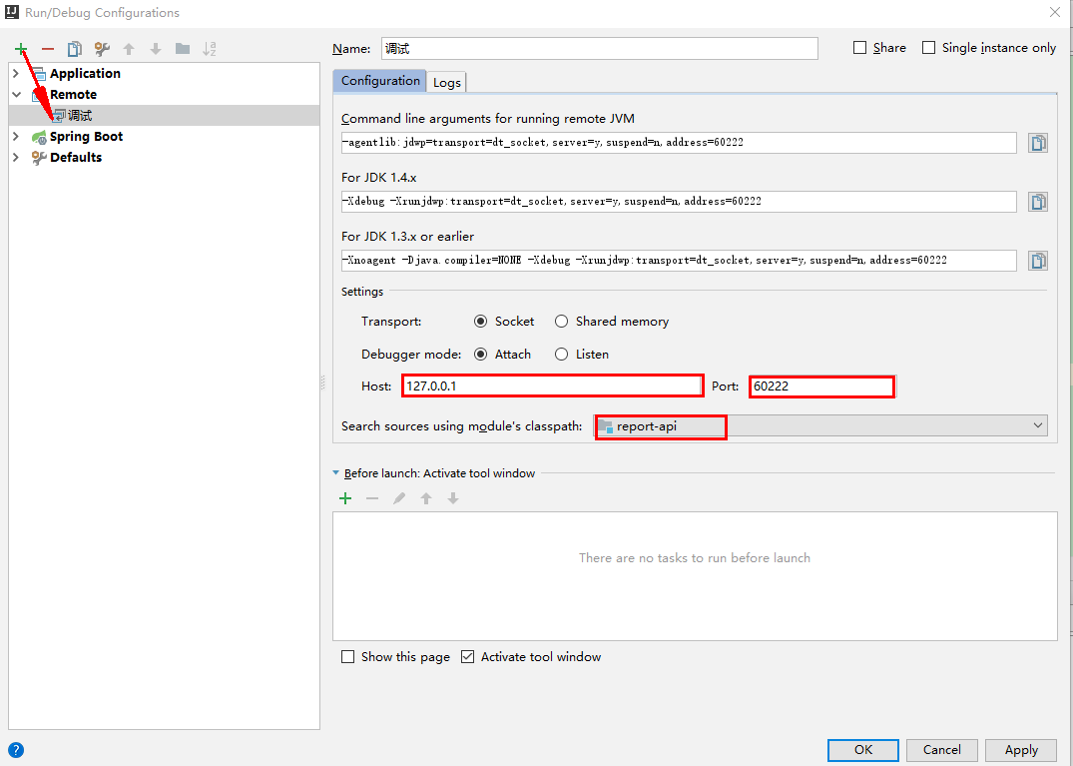Open help via the blue question mark
The height and width of the screenshot is (766, 1073).
[16, 750]
